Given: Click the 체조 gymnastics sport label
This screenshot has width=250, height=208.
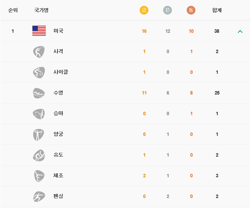Looking at the screenshot, I should [x=58, y=175].
